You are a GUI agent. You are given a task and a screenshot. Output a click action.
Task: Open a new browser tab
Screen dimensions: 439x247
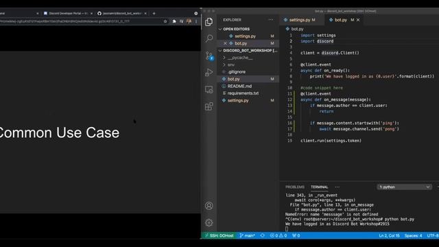154,13
